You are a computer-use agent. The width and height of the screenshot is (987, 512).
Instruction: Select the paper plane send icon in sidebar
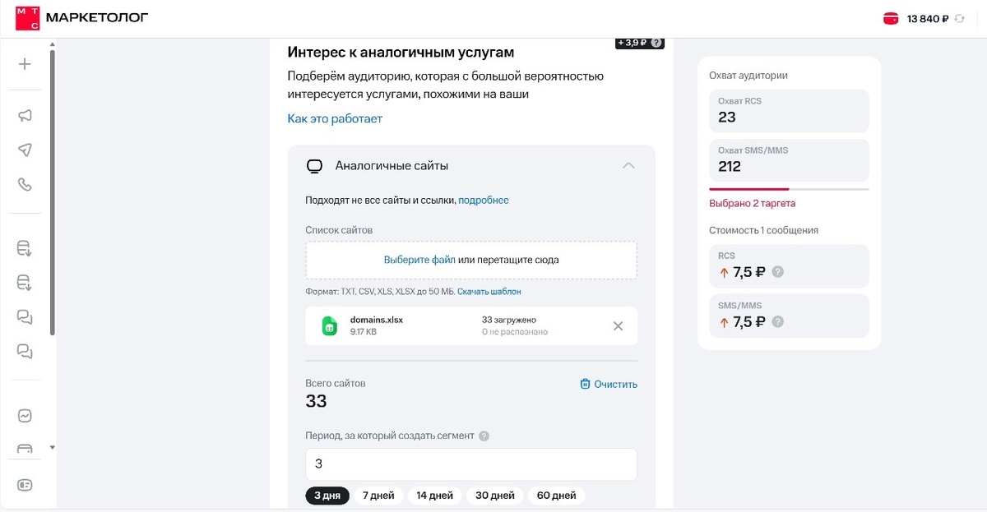click(x=25, y=150)
